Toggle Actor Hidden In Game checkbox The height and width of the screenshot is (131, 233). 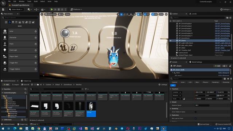[x=196, y=112]
